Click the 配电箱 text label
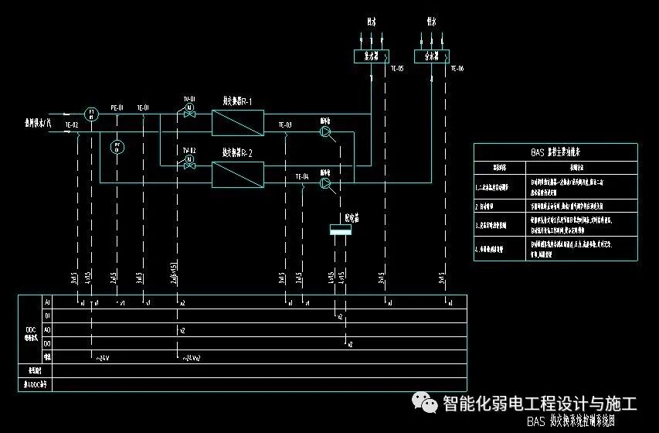This screenshot has height=433, width=659. pyautogui.click(x=352, y=218)
